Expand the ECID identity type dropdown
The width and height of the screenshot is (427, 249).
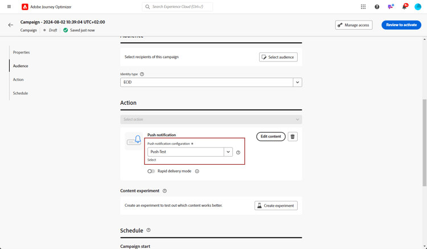pos(297,82)
